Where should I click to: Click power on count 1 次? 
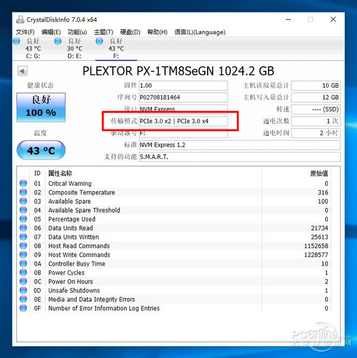coord(316,122)
